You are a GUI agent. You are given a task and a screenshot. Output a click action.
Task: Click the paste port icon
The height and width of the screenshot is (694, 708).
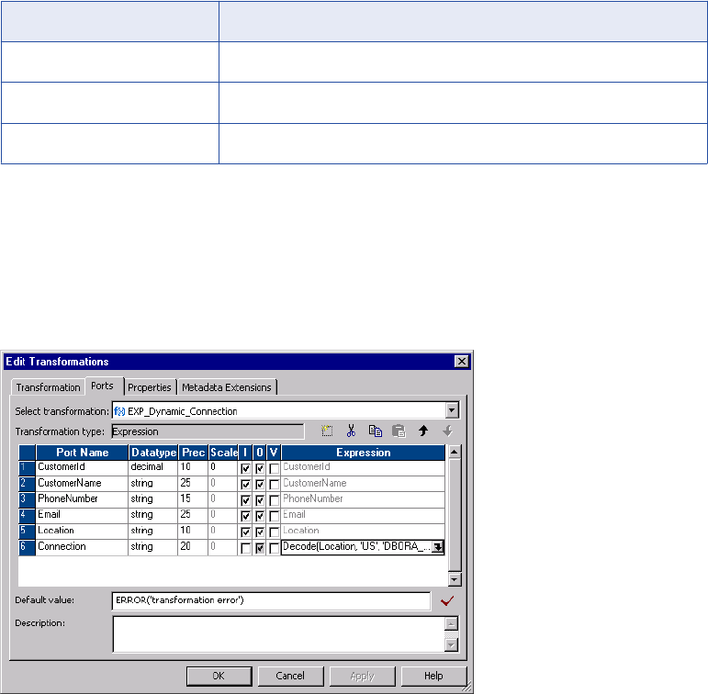click(399, 431)
